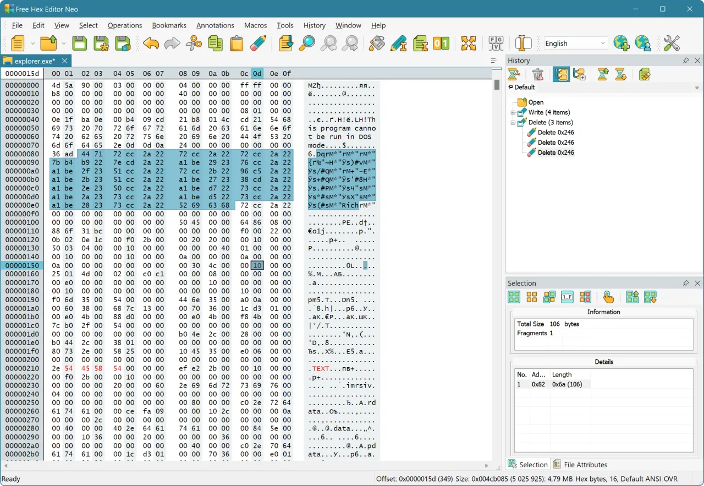
Task: Click the Select All icon in Selection panel
Action: (514, 297)
